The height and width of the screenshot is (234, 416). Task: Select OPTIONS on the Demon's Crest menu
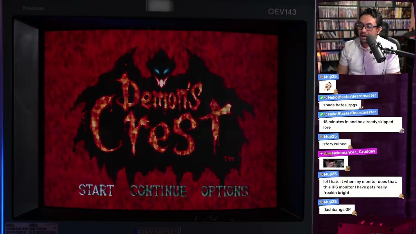[225, 191]
